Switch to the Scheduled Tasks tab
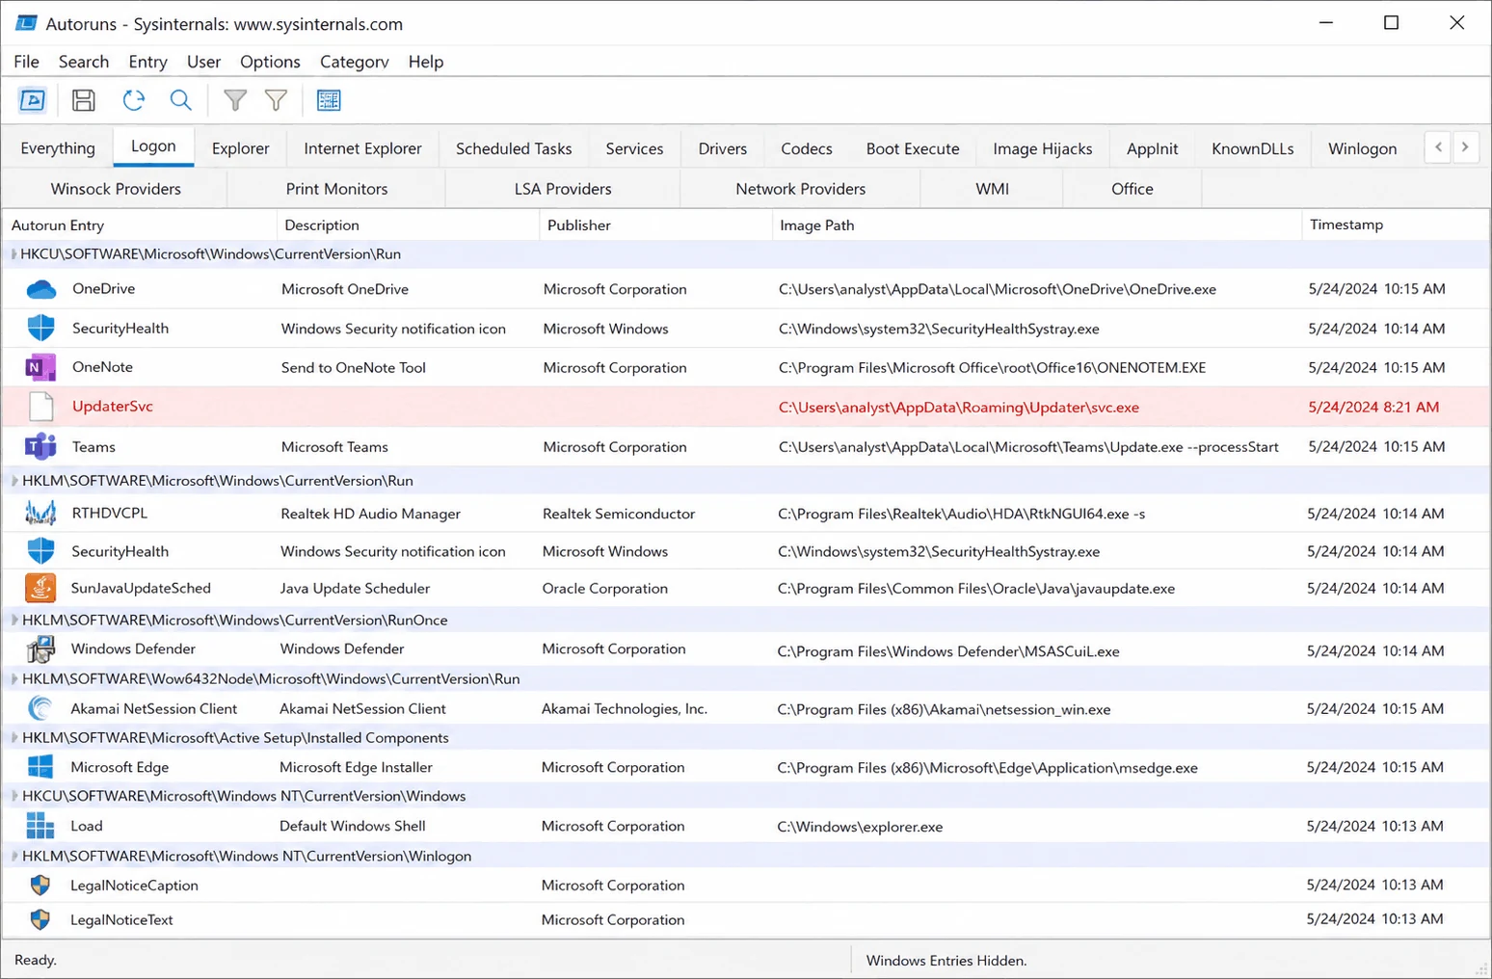This screenshot has width=1492, height=979. point(514,148)
